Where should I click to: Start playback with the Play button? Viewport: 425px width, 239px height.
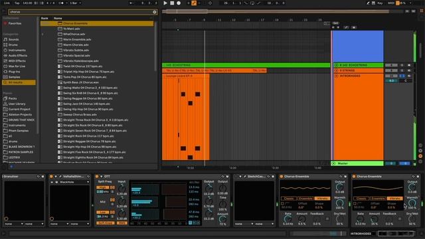[x=165, y=3]
